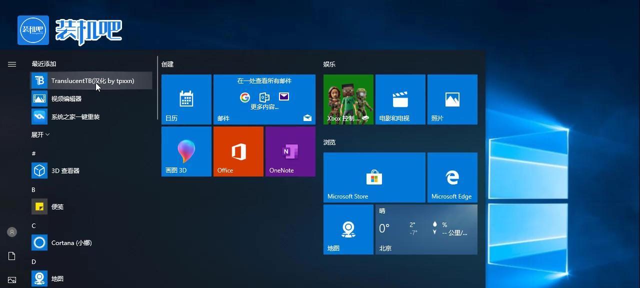The image size is (640, 288).
Task: Open 系统之家一键重装 app icon
Action: [x=39, y=116]
